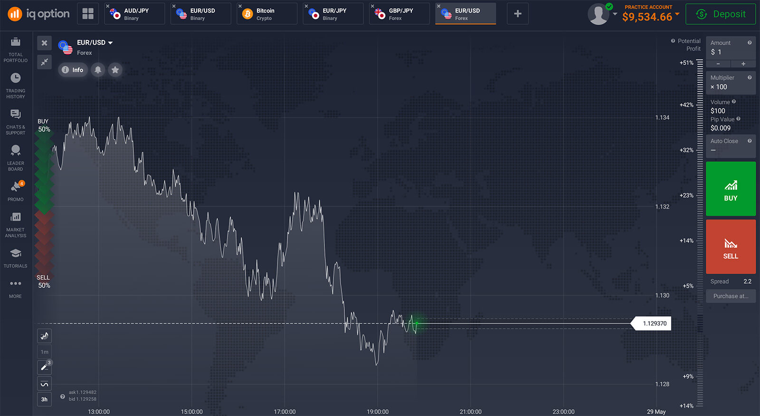Open the Tutorials sidebar icon
This screenshot has height=416, width=760.
point(16,258)
